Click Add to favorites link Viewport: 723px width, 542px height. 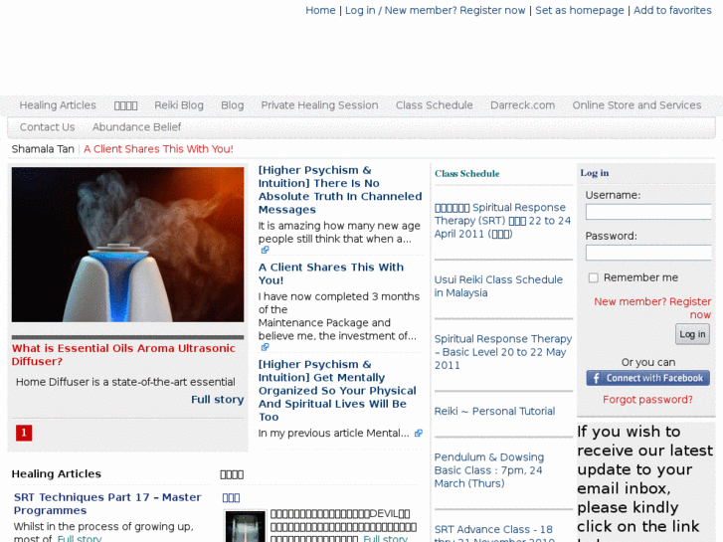672,10
